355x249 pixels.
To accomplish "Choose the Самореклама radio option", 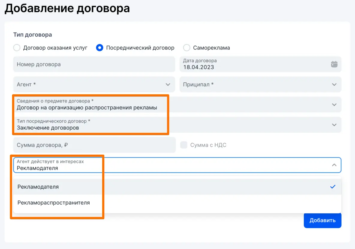I will coord(186,48).
